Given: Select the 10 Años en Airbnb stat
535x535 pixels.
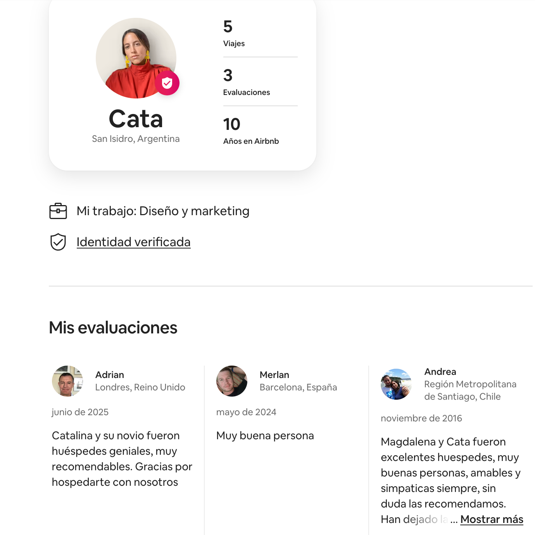Looking at the screenshot, I should pyautogui.click(x=260, y=131).
